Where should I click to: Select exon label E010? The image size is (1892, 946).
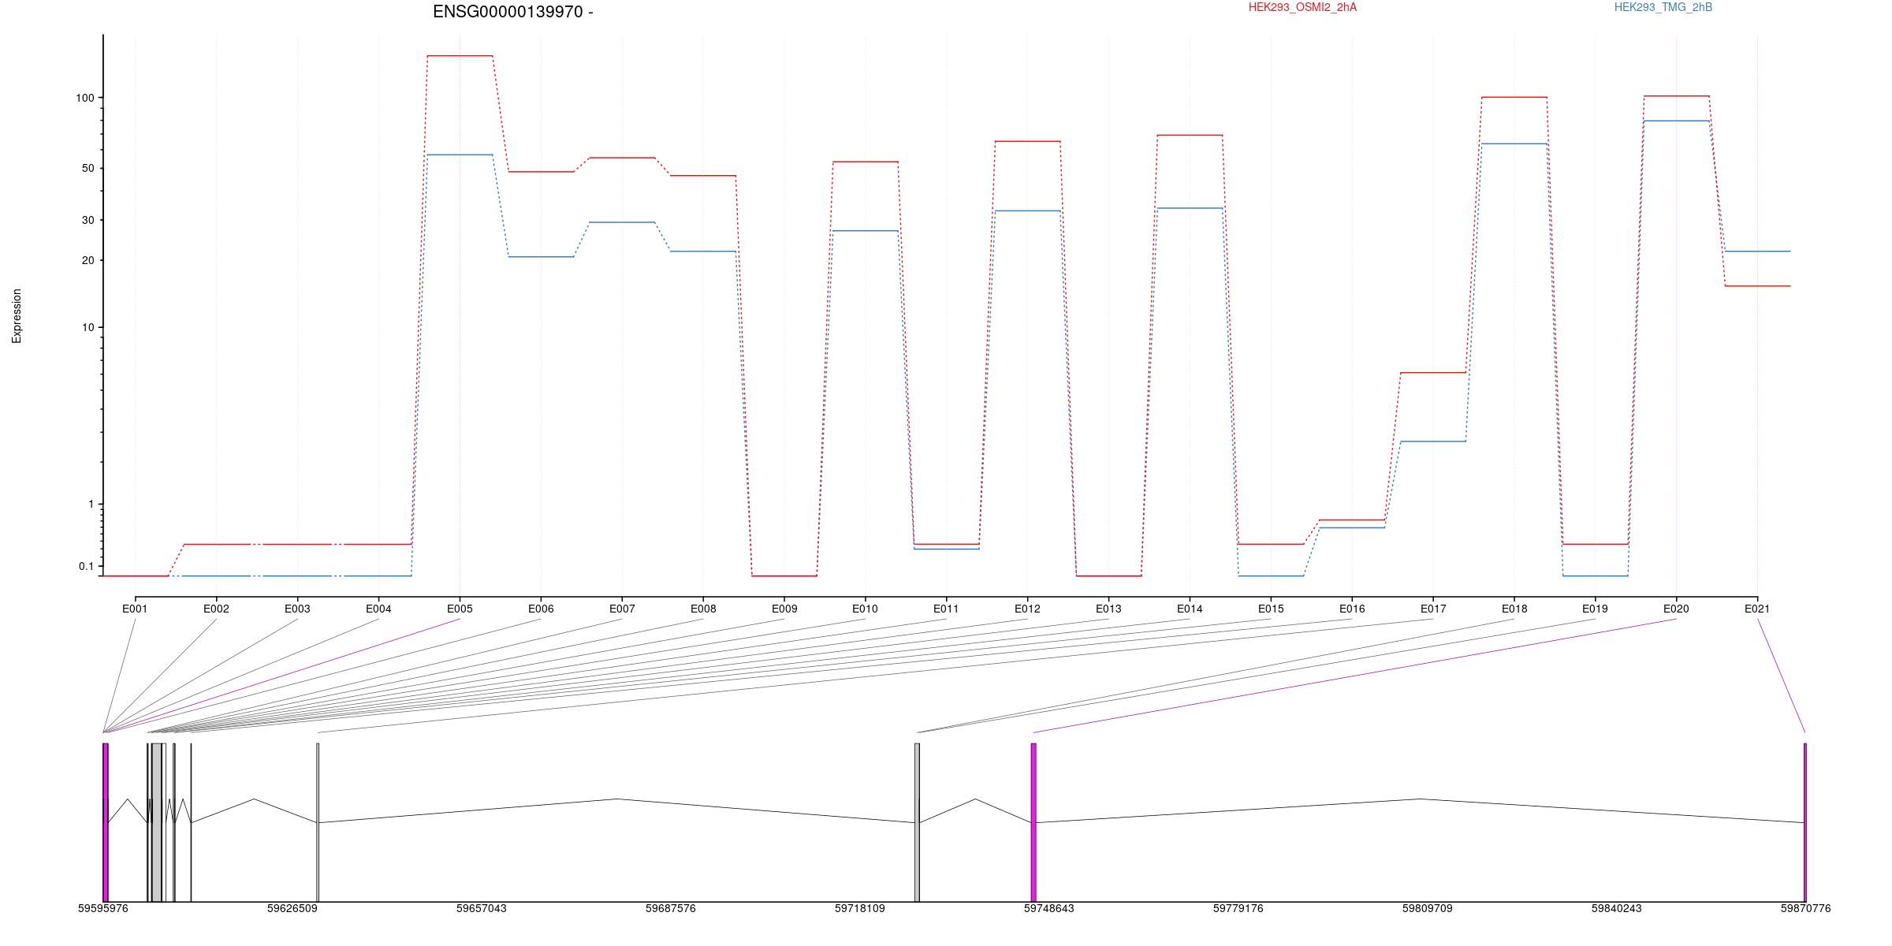(x=865, y=609)
